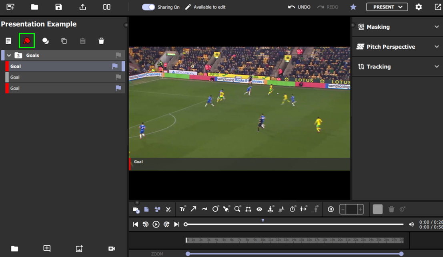Collapse the Goals folder chevron
The width and height of the screenshot is (443, 257).
9,55
